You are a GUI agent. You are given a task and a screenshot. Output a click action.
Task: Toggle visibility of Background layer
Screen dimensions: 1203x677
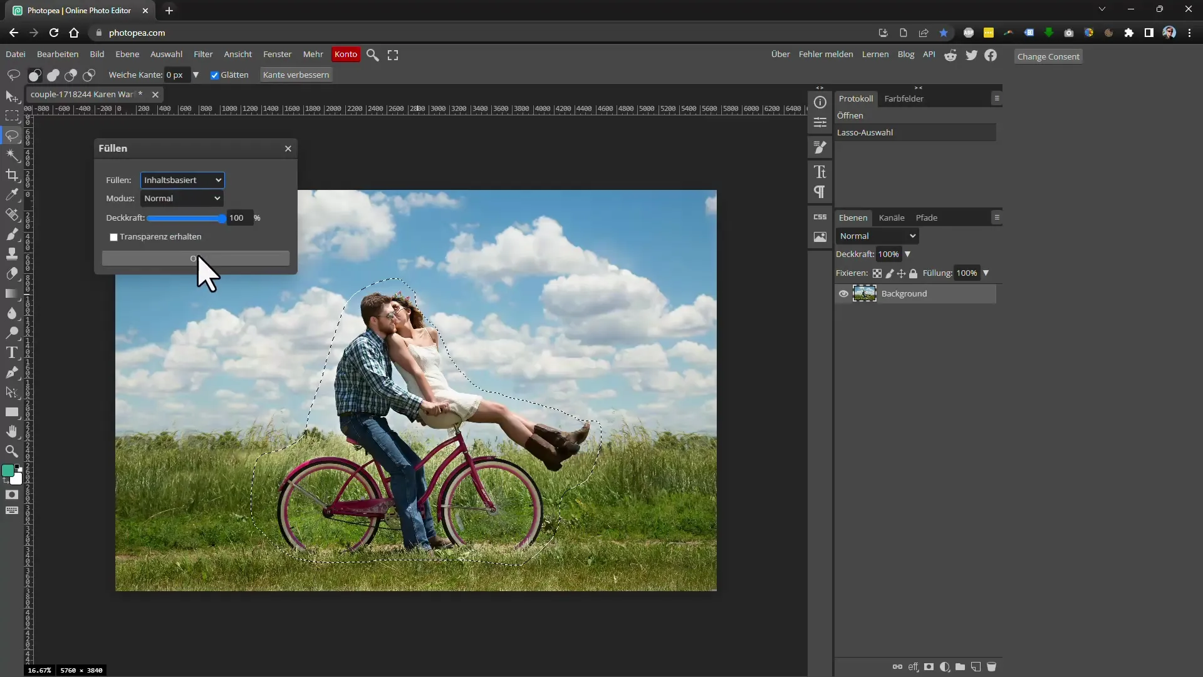845,294
